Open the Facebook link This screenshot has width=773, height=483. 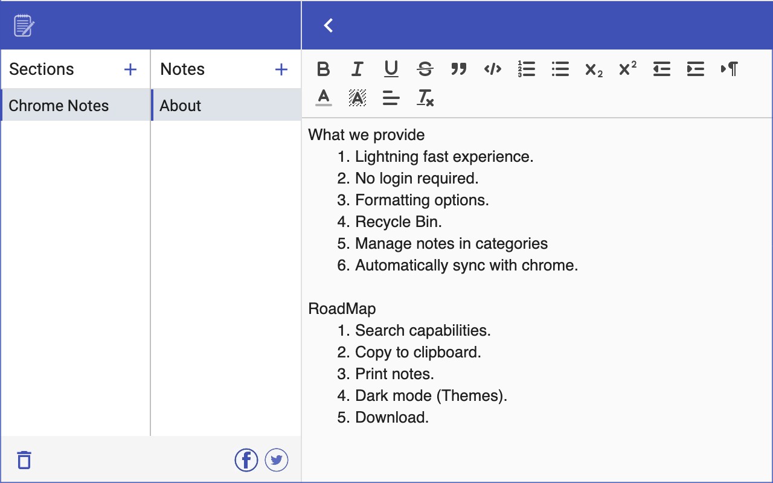[246, 460]
